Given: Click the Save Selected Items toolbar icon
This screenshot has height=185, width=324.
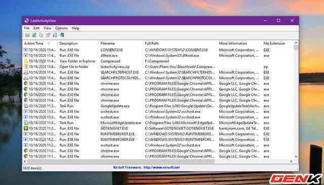Looking at the screenshot, I should tap(27, 35).
